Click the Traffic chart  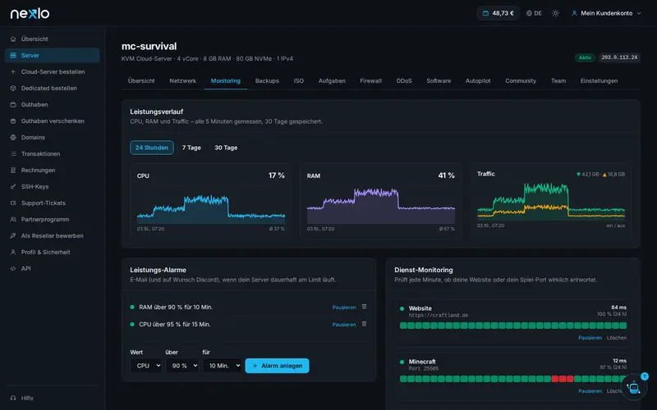551,201
